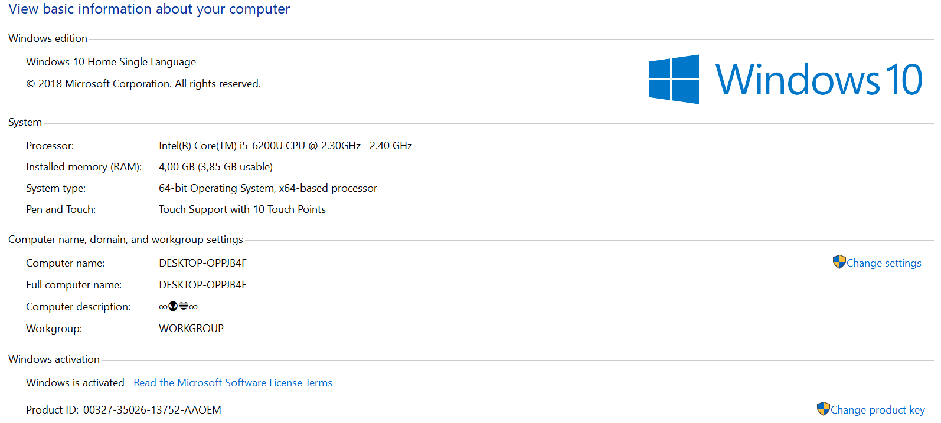This screenshot has height=423, width=941.
Task: Click the Windows 10 Home Single Language text
Action: point(111,62)
